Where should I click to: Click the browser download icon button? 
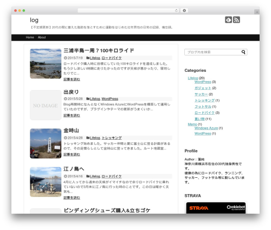click(x=184, y=10)
